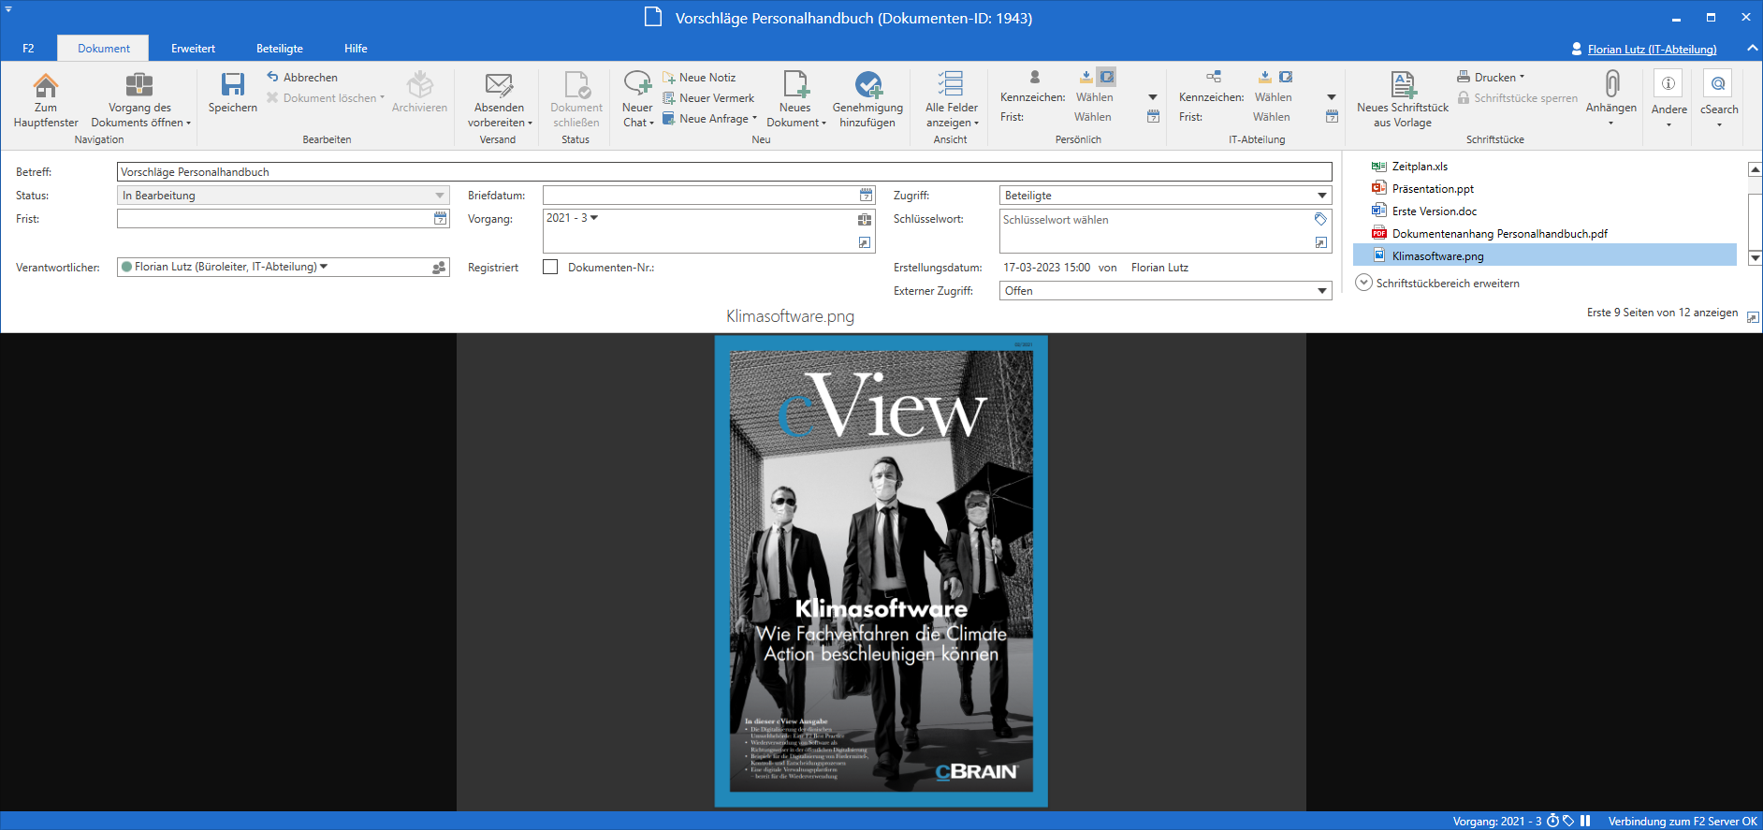Show all fields with Alle Felder anzeigen
The height and width of the screenshot is (830, 1763).
tap(952, 99)
